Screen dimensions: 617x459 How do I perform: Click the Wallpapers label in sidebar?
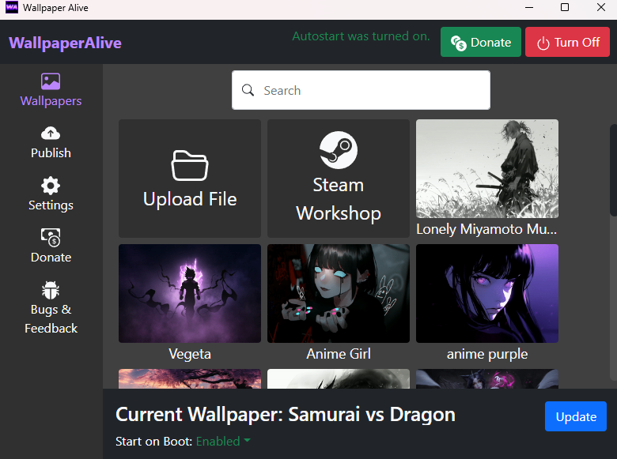51,100
